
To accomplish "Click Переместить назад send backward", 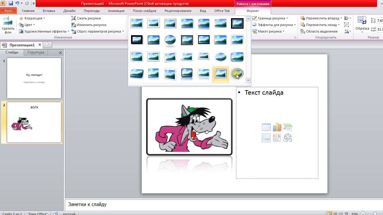I will tap(318, 25).
